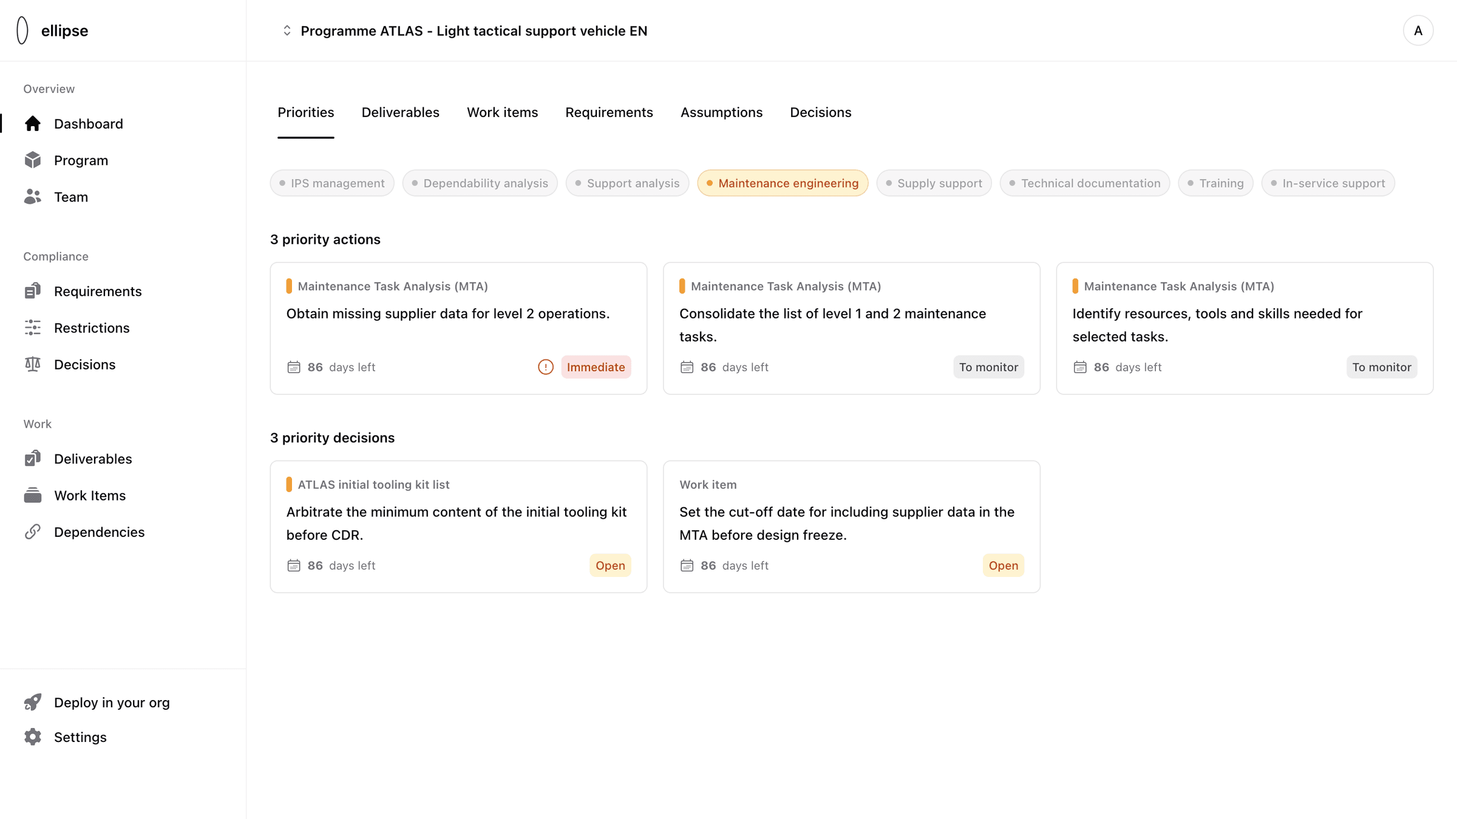Click calendar icon on tooling kit decision card
The image size is (1457, 819).
coord(294,565)
